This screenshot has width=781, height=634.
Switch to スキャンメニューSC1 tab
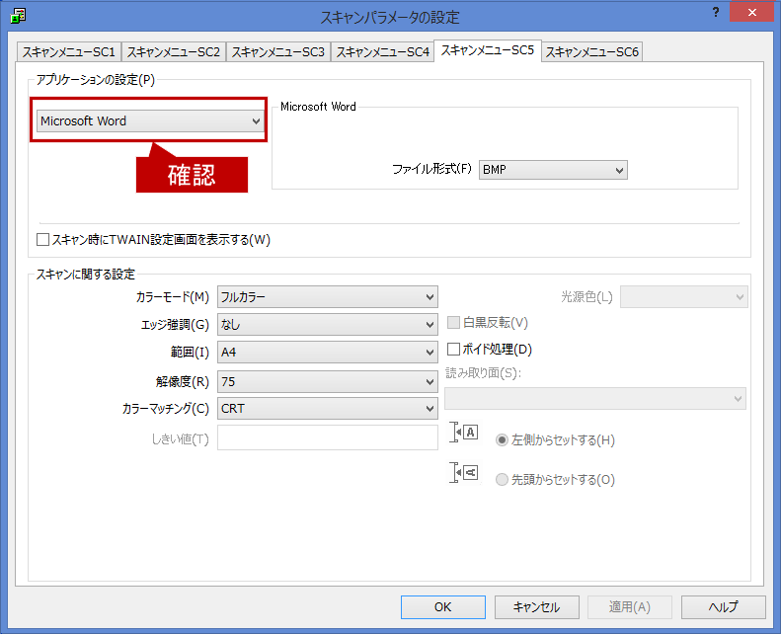click(69, 51)
